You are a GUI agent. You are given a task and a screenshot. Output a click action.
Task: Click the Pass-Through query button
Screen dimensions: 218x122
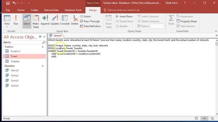click(x=90, y=21)
